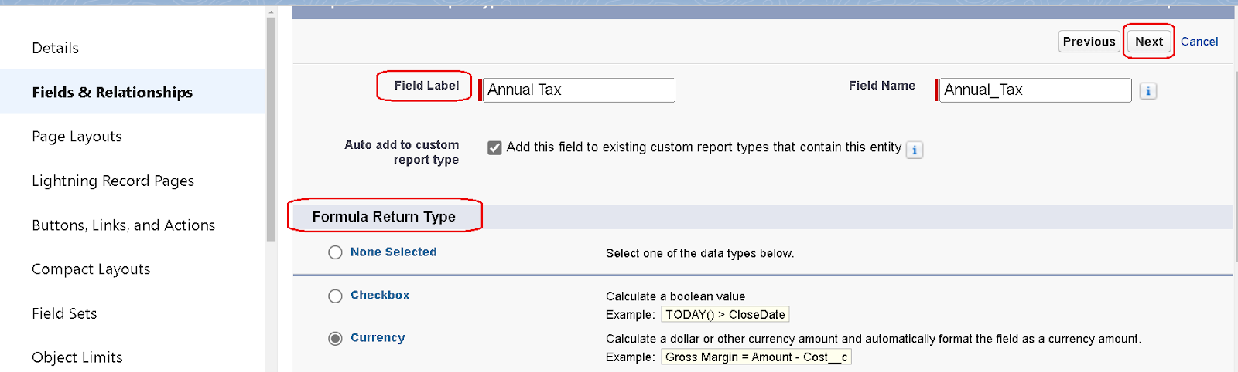Focus the Field Name input with Annual_Tax
The height and width of the screenshot is (372, 1238).
point(1035,90)
